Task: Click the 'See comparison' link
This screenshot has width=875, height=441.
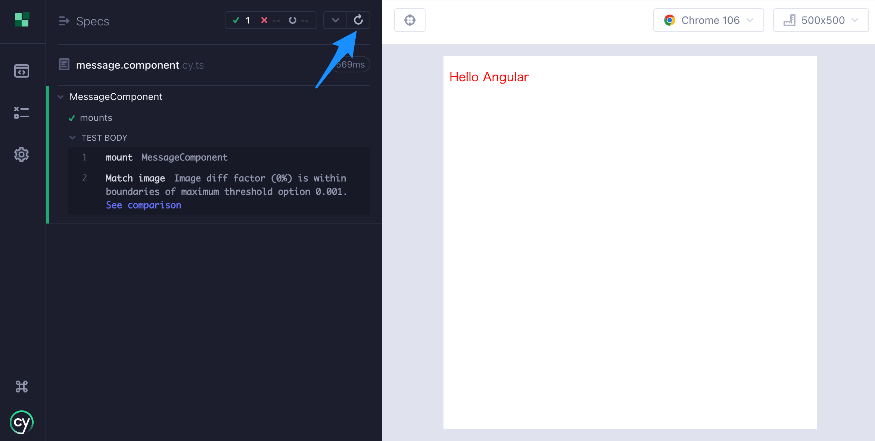Action: point(143,205)
